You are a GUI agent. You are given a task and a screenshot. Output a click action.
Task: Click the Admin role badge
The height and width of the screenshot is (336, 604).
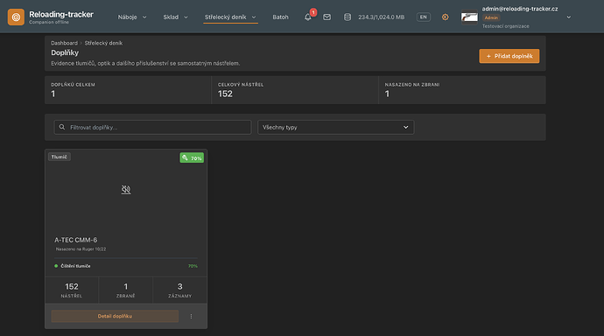coord(491,17)
